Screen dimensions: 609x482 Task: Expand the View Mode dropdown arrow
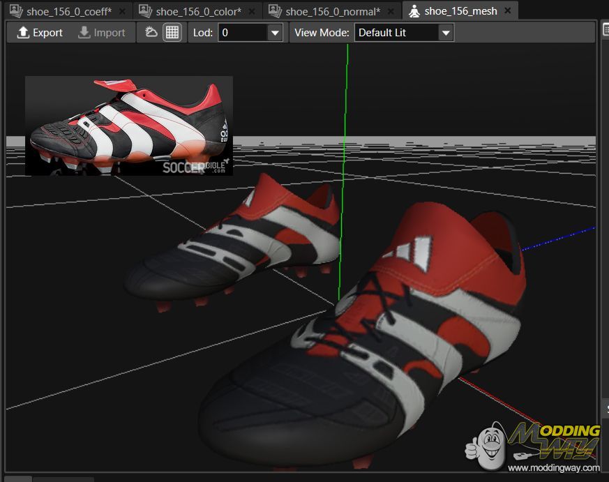[446, 33]
